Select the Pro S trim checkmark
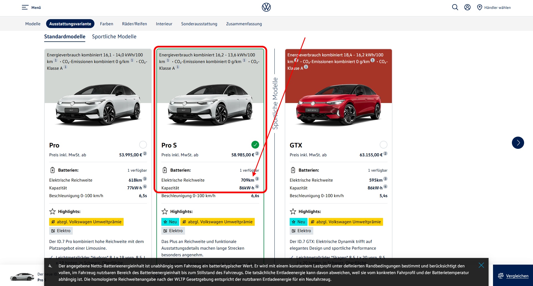This screenshot has height=286, width=533. (x=255, y=145)
